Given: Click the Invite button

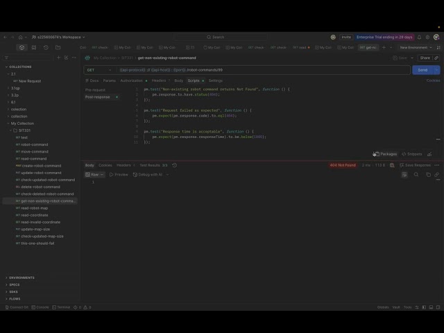Looking at the screenshot, I should click(346, 37).
